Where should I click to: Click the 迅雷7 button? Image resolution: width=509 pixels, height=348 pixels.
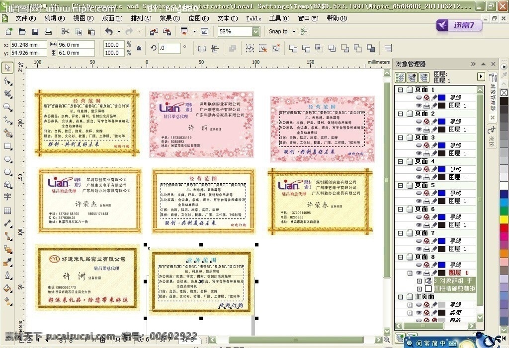tap(459, 26)
